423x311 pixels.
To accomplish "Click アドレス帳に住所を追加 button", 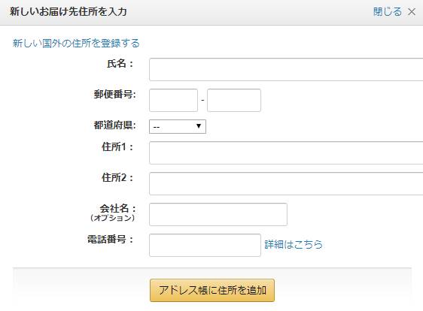I will (x=212, y=290).
